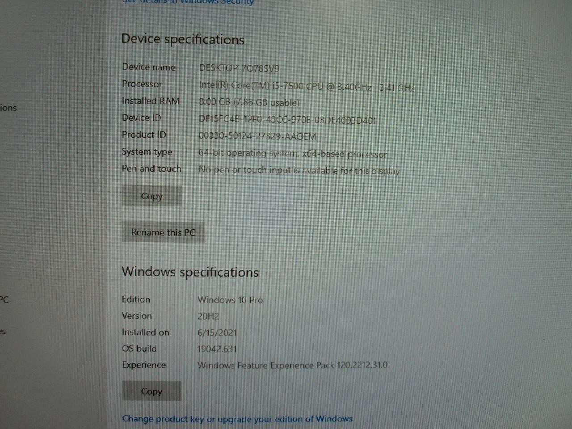Select the No pen or touch input text
Viewport: 572px width, 429px height.
[x=299, y=171]
